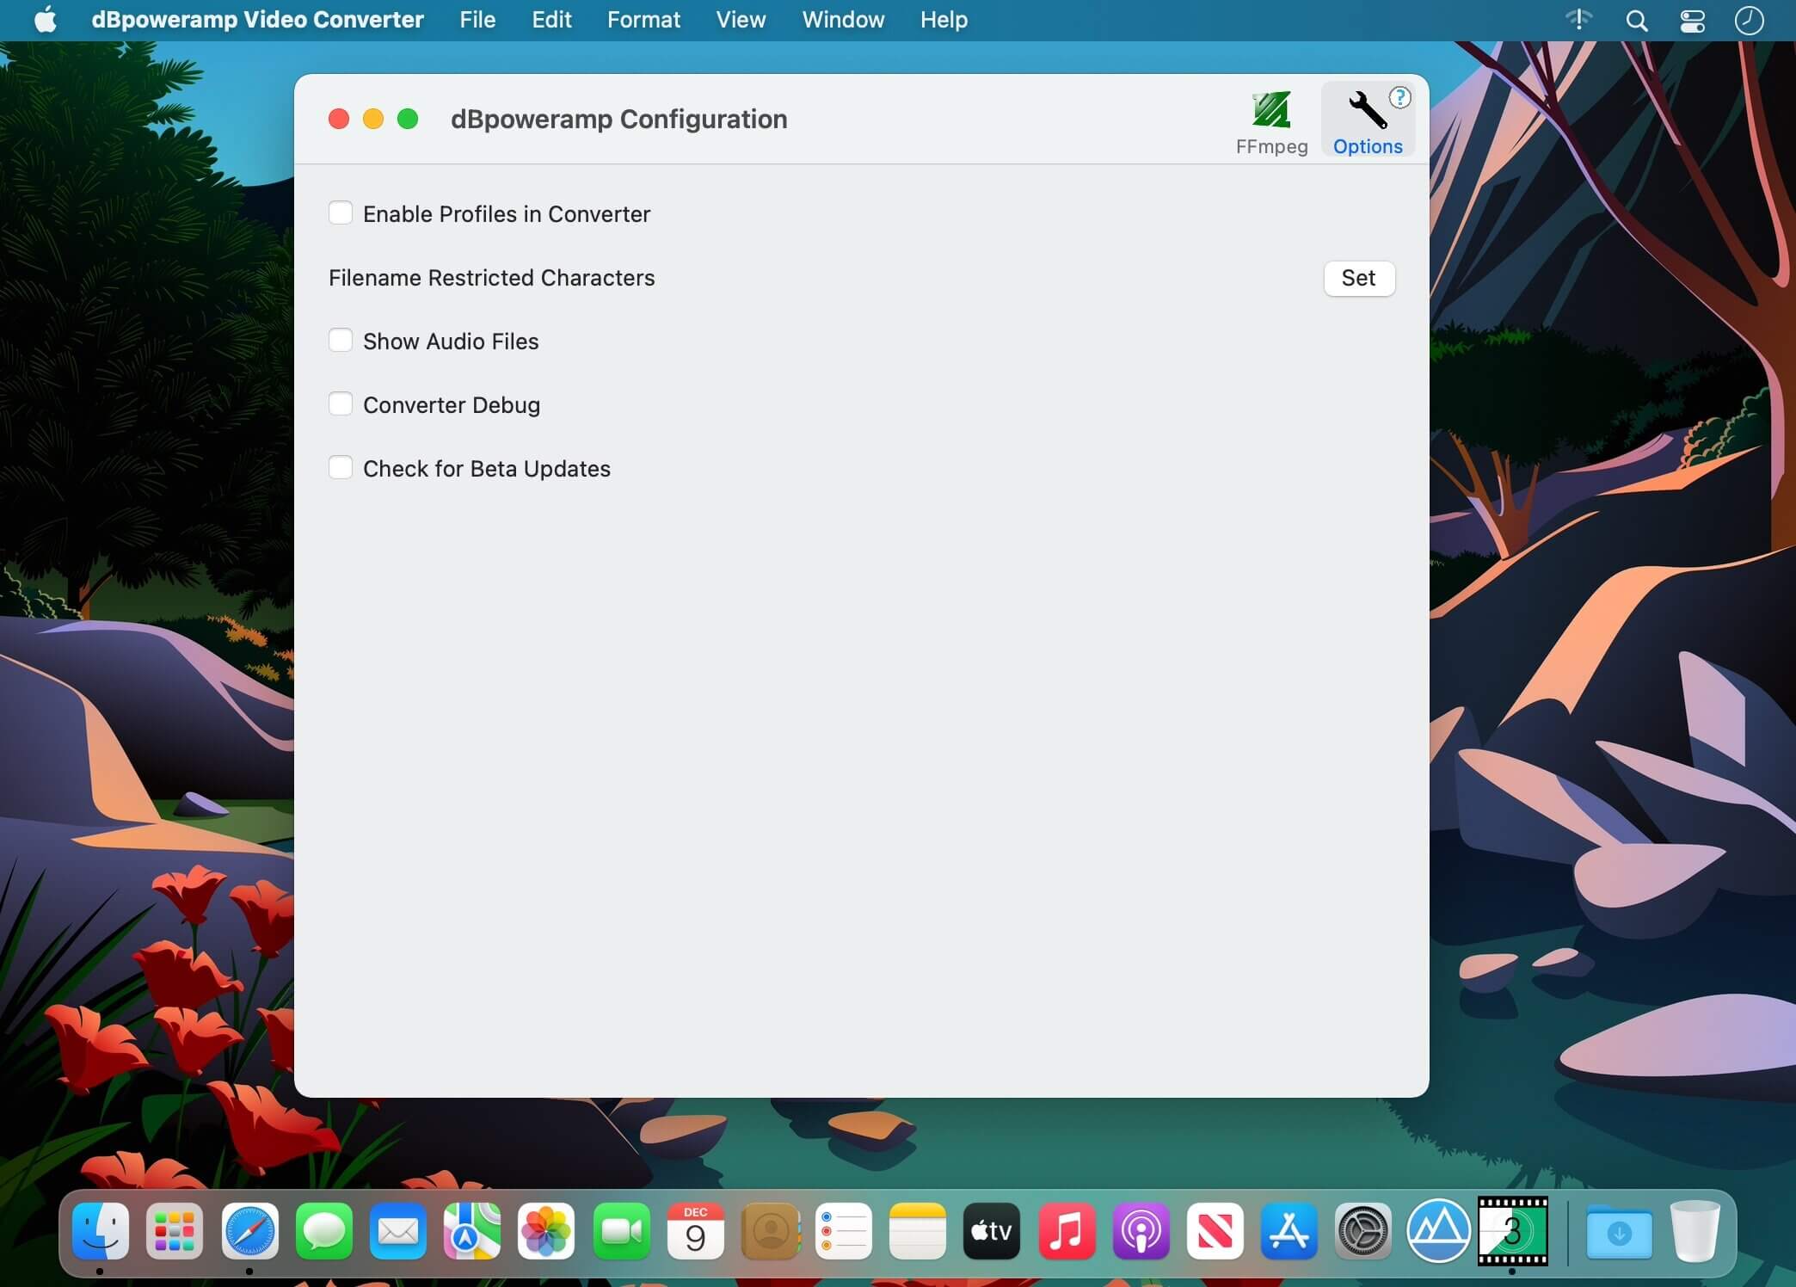Launch Safari from the dock
The width and height of the screenshot is (1796, 1287).
pyautogui.click(x=249, y=1230)
